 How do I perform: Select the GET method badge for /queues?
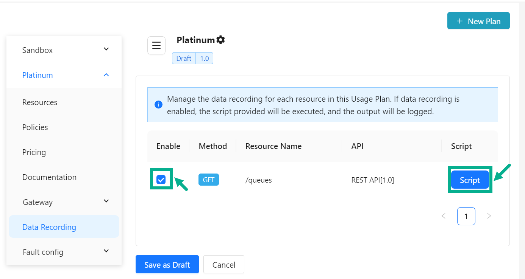(208, 180)
